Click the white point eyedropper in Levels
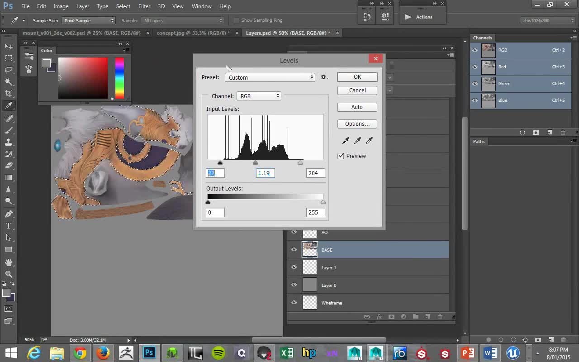Image resolution: width=579 pixels, height=362 pixels. [369, 141]
